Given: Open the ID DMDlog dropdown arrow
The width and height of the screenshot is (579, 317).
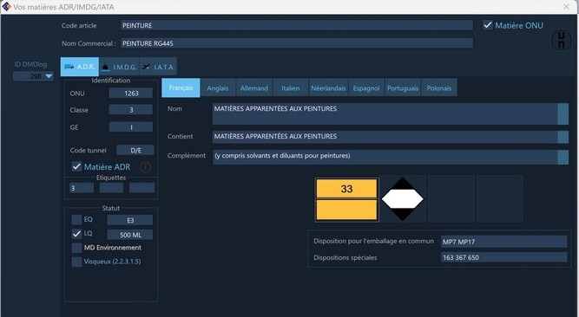Looking at the screenshot, I should point(49,76).
